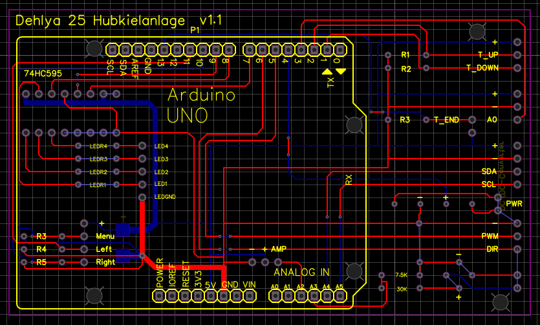Click the T_END label
540x325 pixels.
pyautogui.click(x=446, y=120)
